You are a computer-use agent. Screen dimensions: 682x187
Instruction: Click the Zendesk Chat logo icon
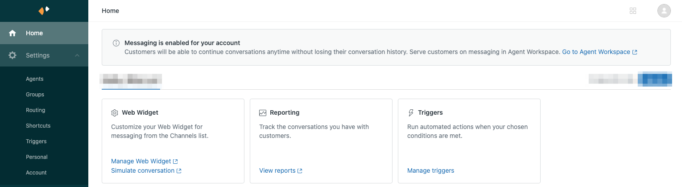tap(44, 10)
